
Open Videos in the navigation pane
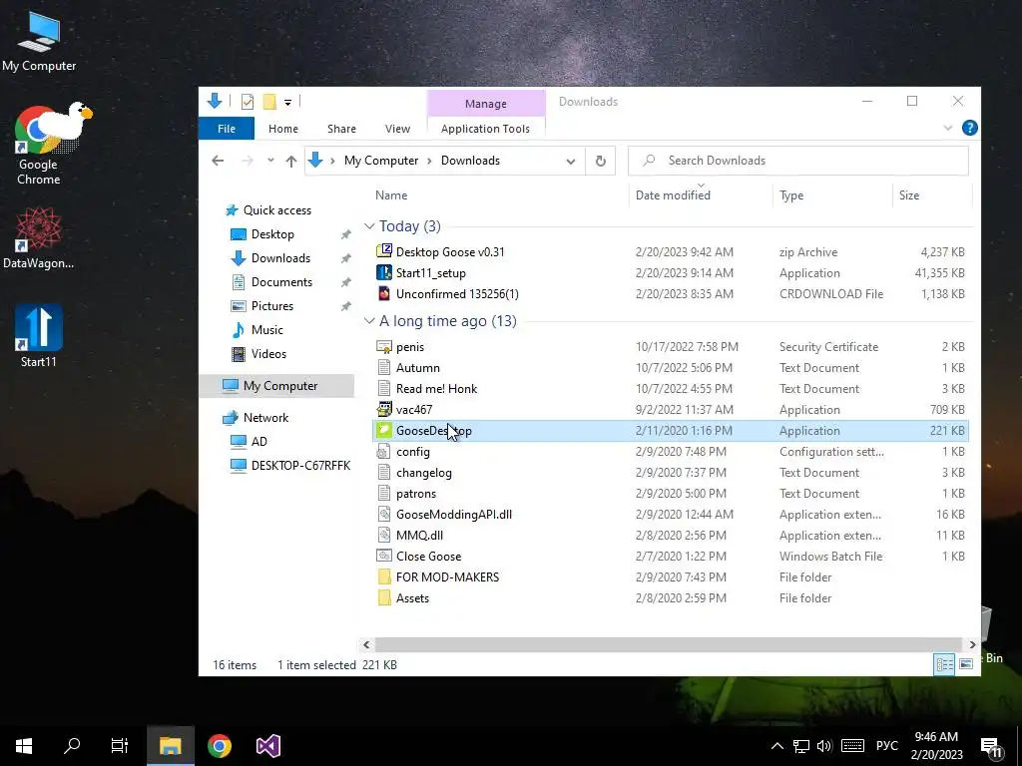tap(268, 354)
